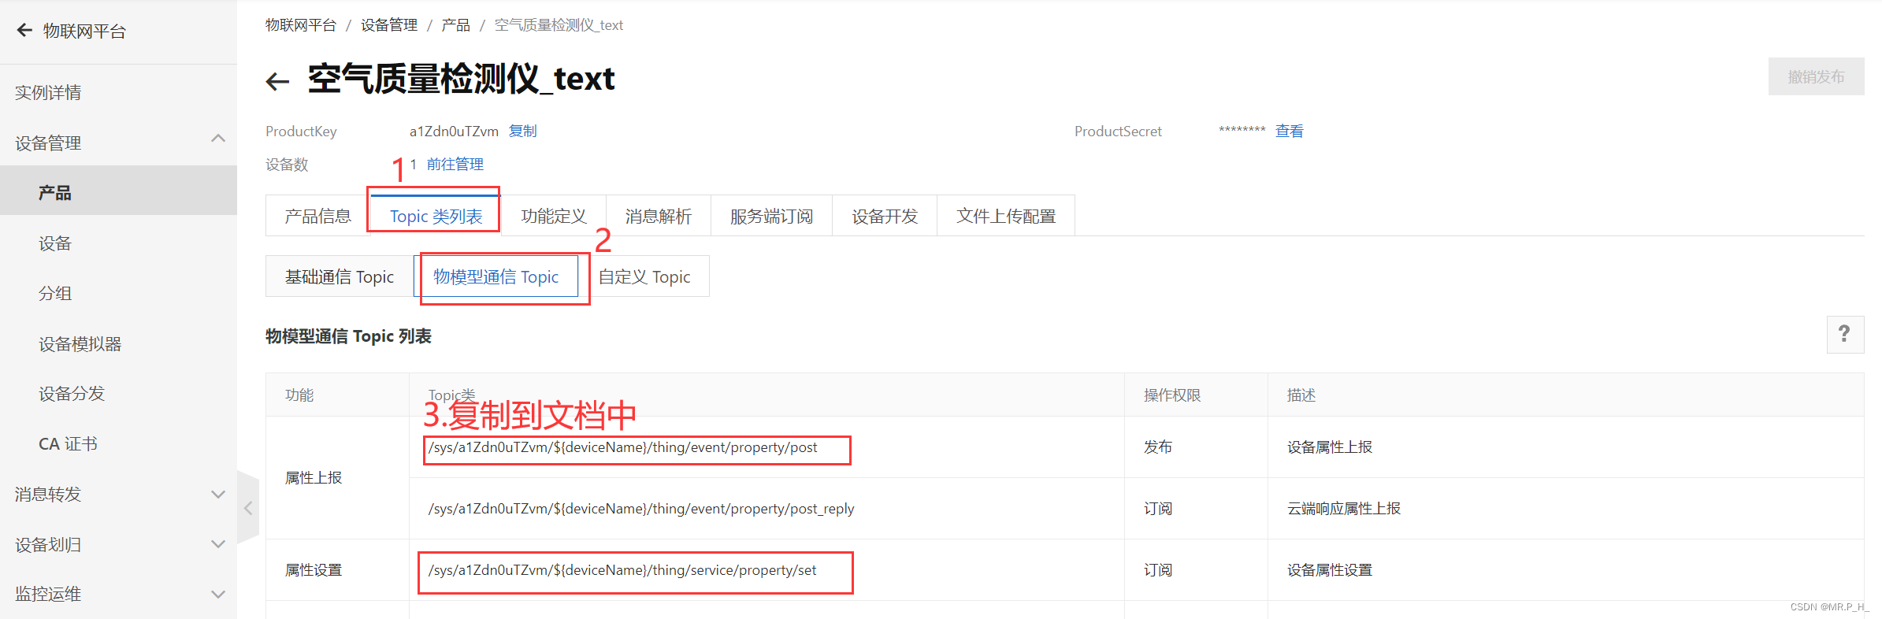Open 实例详情 in the sidebar
Image resolution: width=1882 pixels, height=619 pixels.
click(48, 93)
